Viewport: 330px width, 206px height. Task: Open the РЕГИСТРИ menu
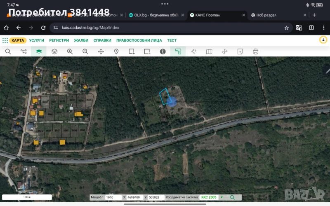59,40
